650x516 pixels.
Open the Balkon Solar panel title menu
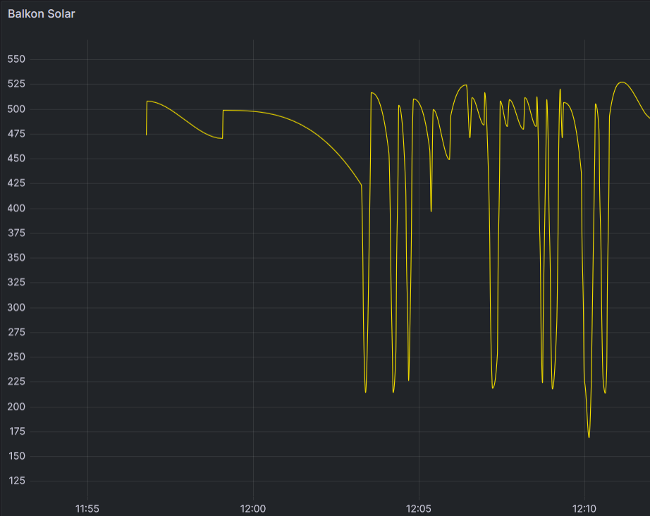(42, 13)
